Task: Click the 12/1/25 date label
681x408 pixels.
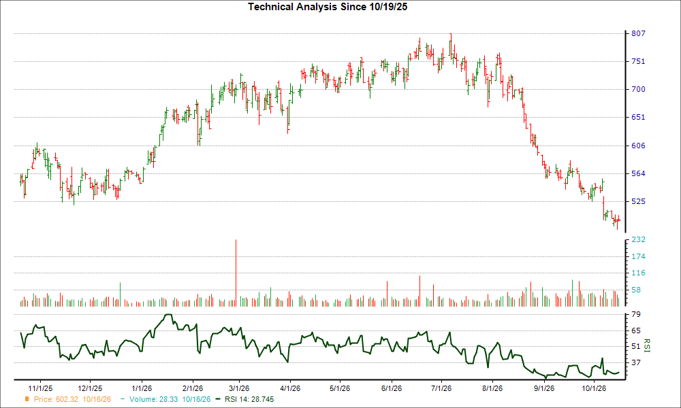Action: click(x=90, y=388)
